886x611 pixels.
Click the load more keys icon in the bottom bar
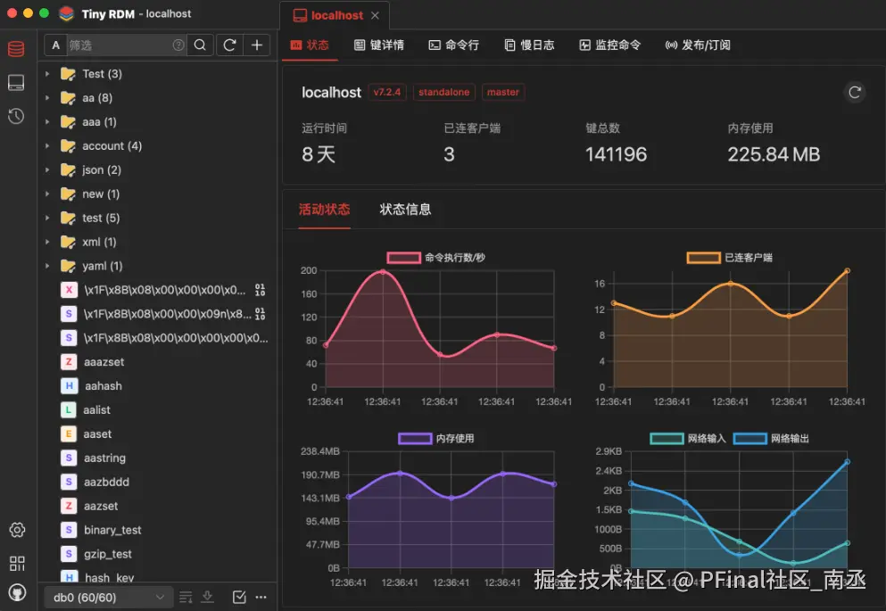(186, 597)
